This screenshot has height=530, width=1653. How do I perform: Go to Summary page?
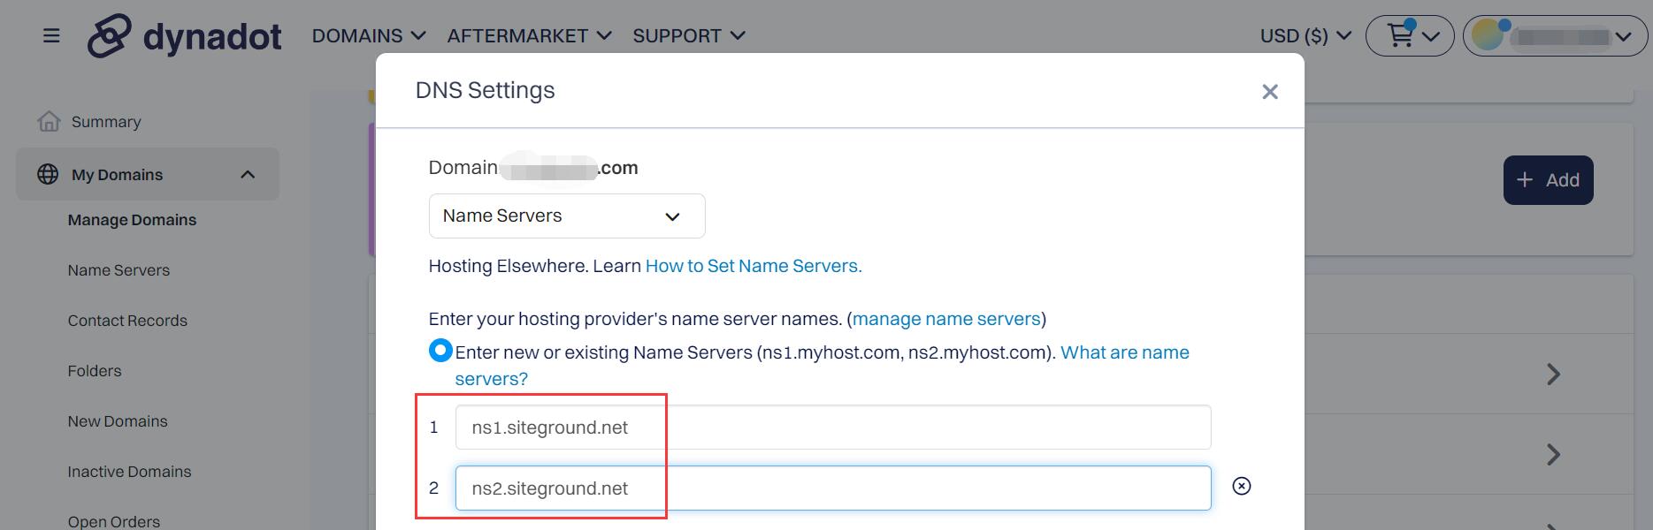point(106,122)
